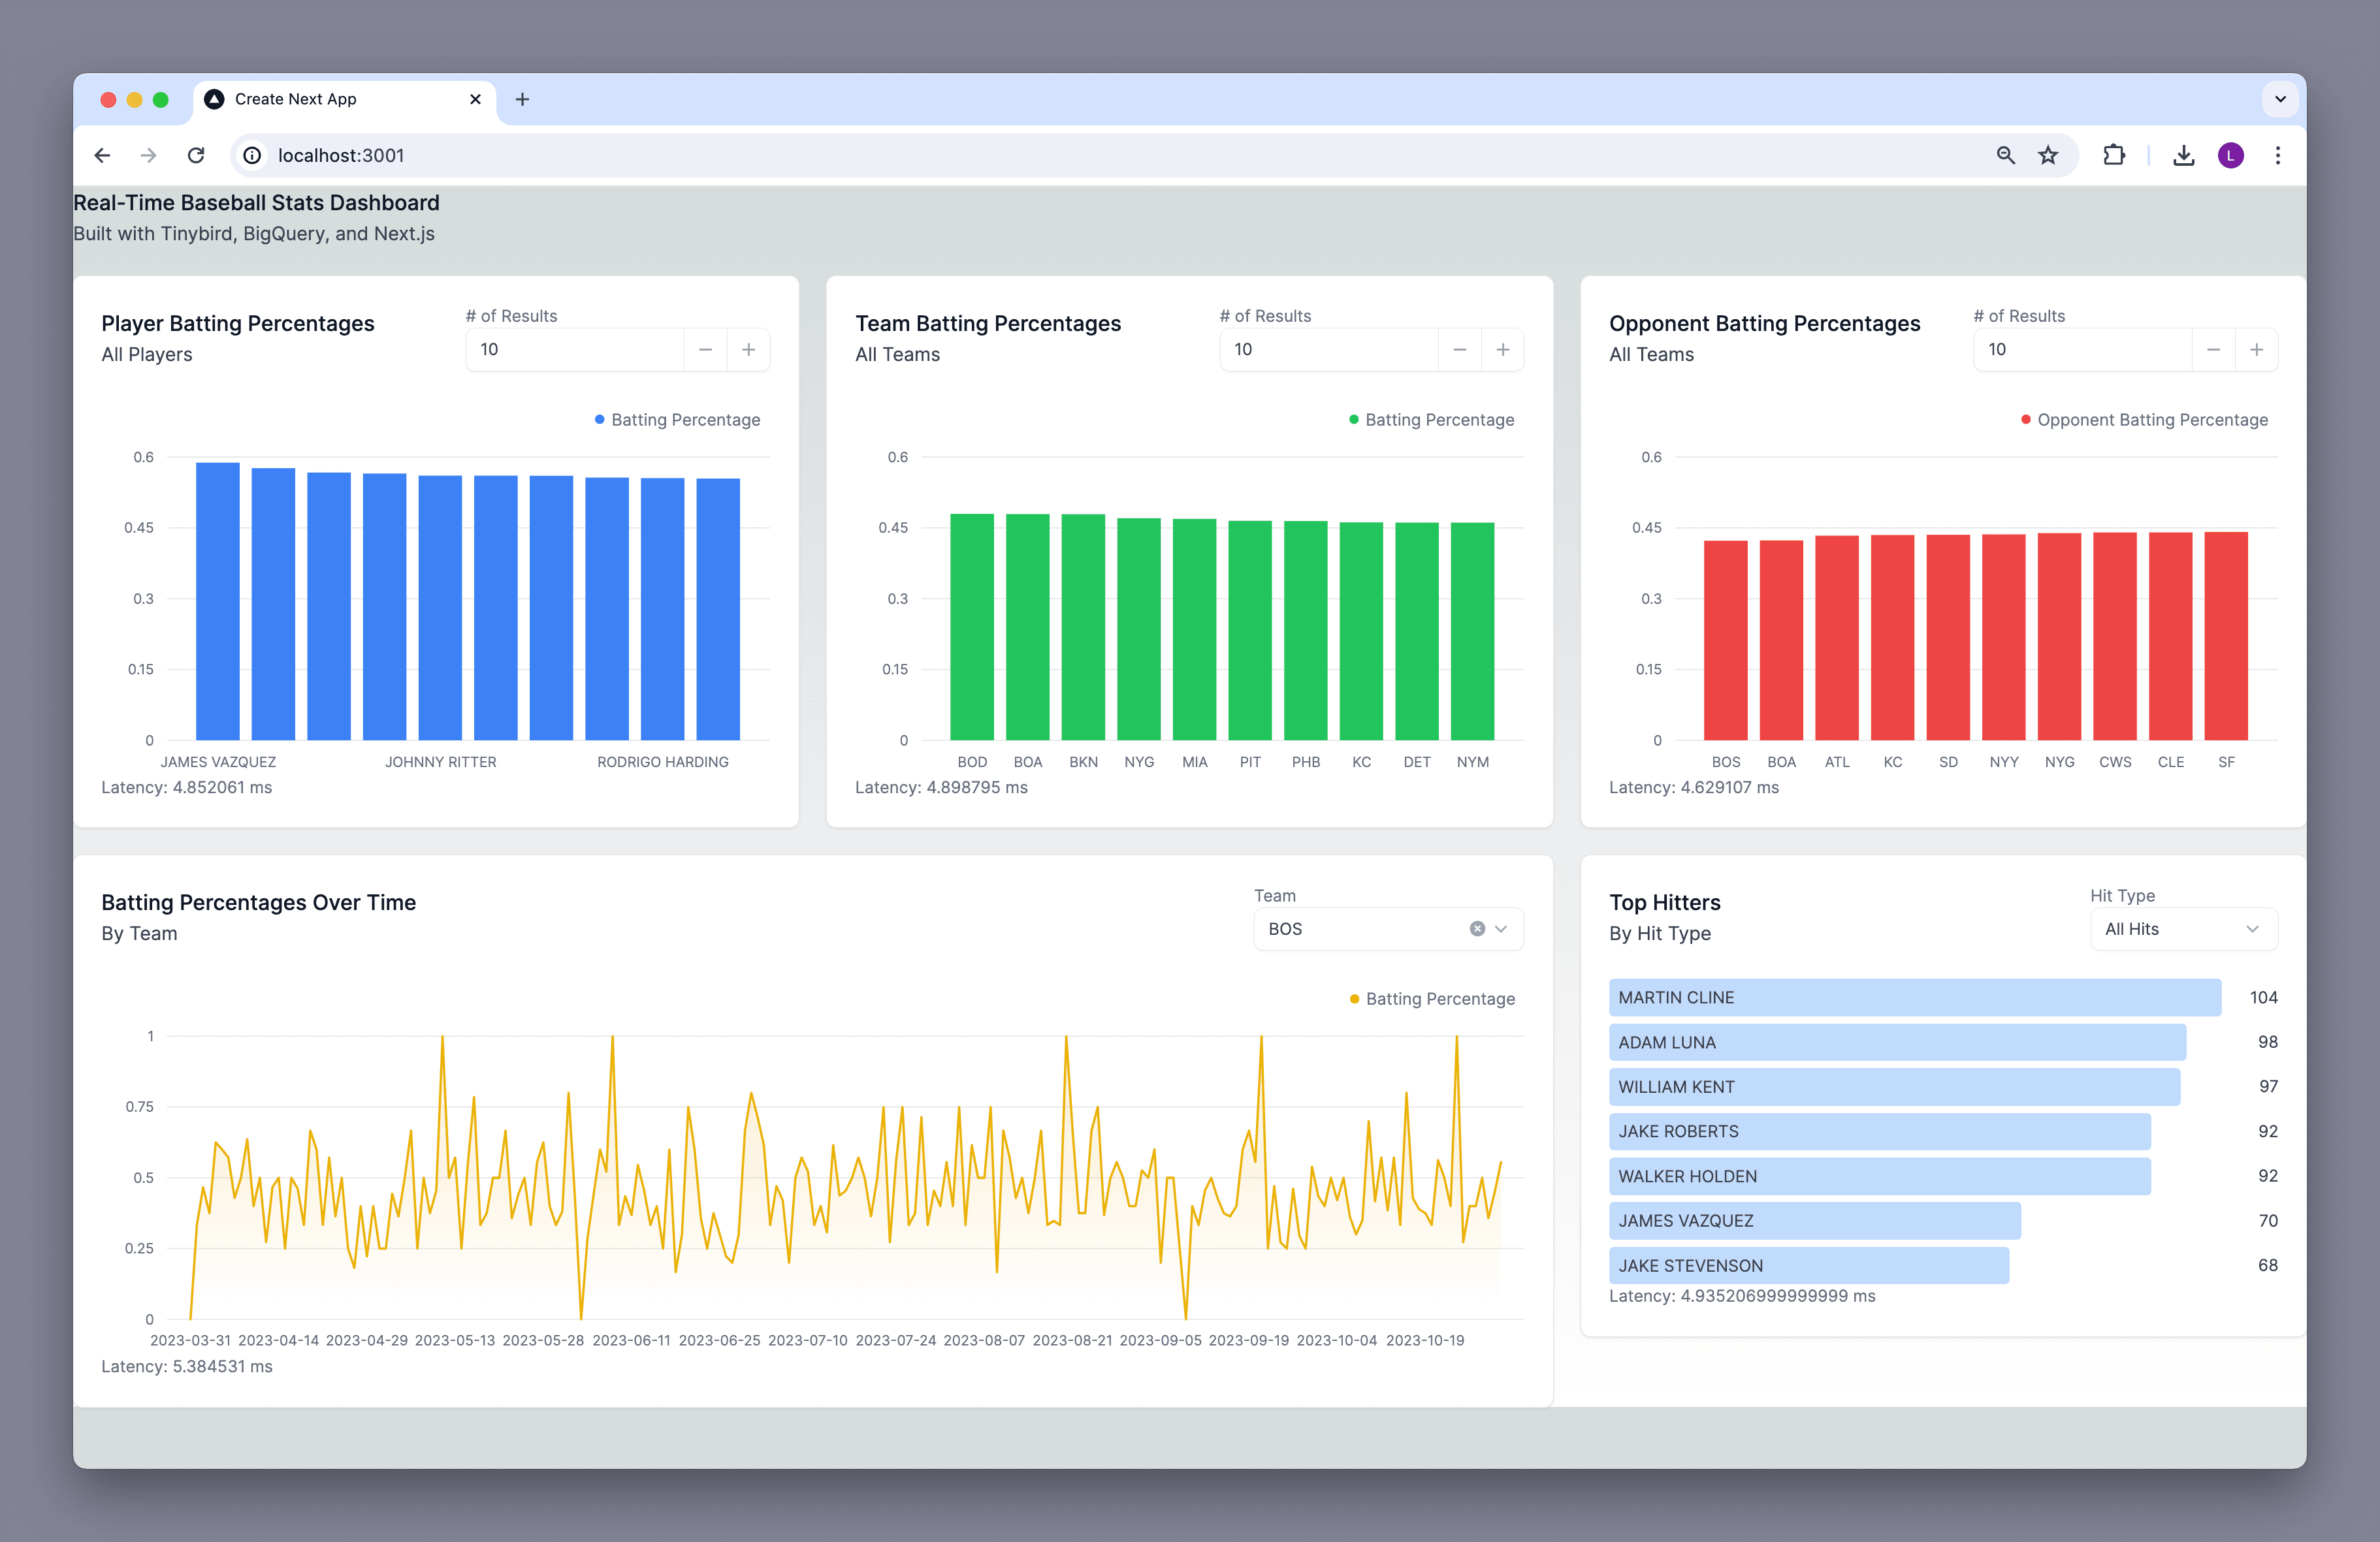
Task: Select the WALKER HOLDEN bar
Action: [1880, 1176]
